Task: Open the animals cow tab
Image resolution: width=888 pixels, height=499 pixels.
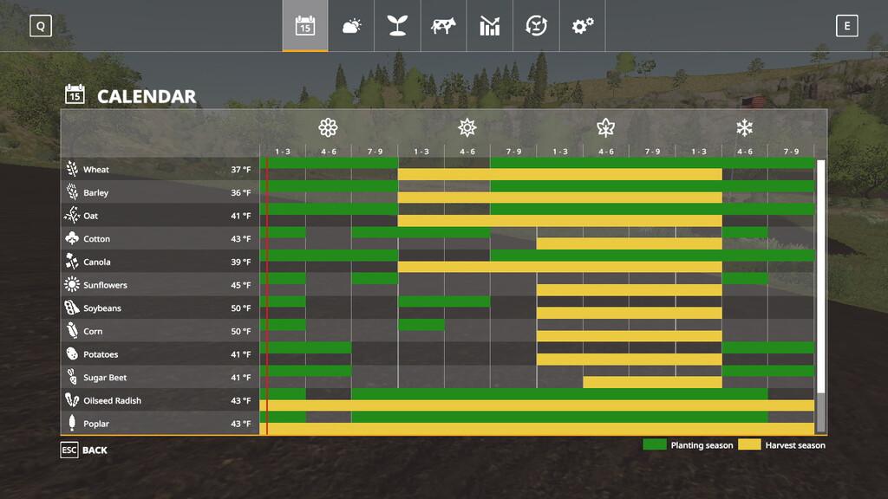Action: 443,26
